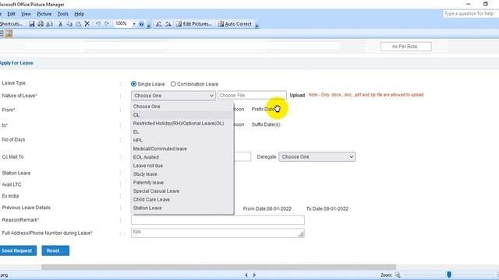499x280 pixels.
Task: Select Special Casual Leave option
Action: click(x=182, y=191)
